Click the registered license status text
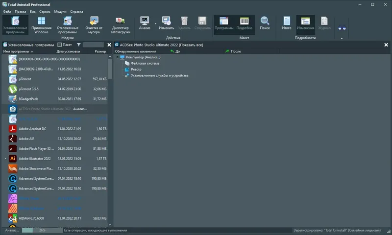Viewport: 392px width, 235px height. pos(337,230)
